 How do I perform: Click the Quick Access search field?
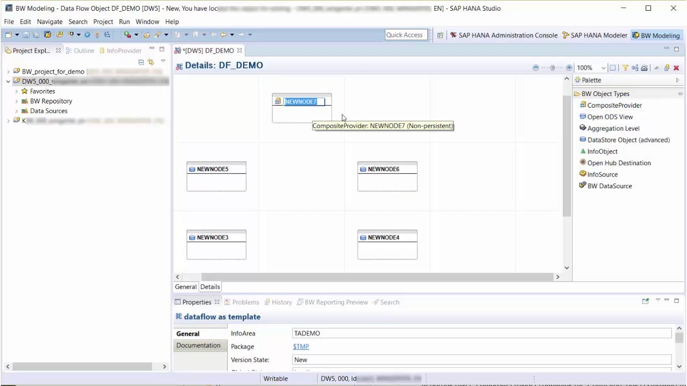coord(406,35)
